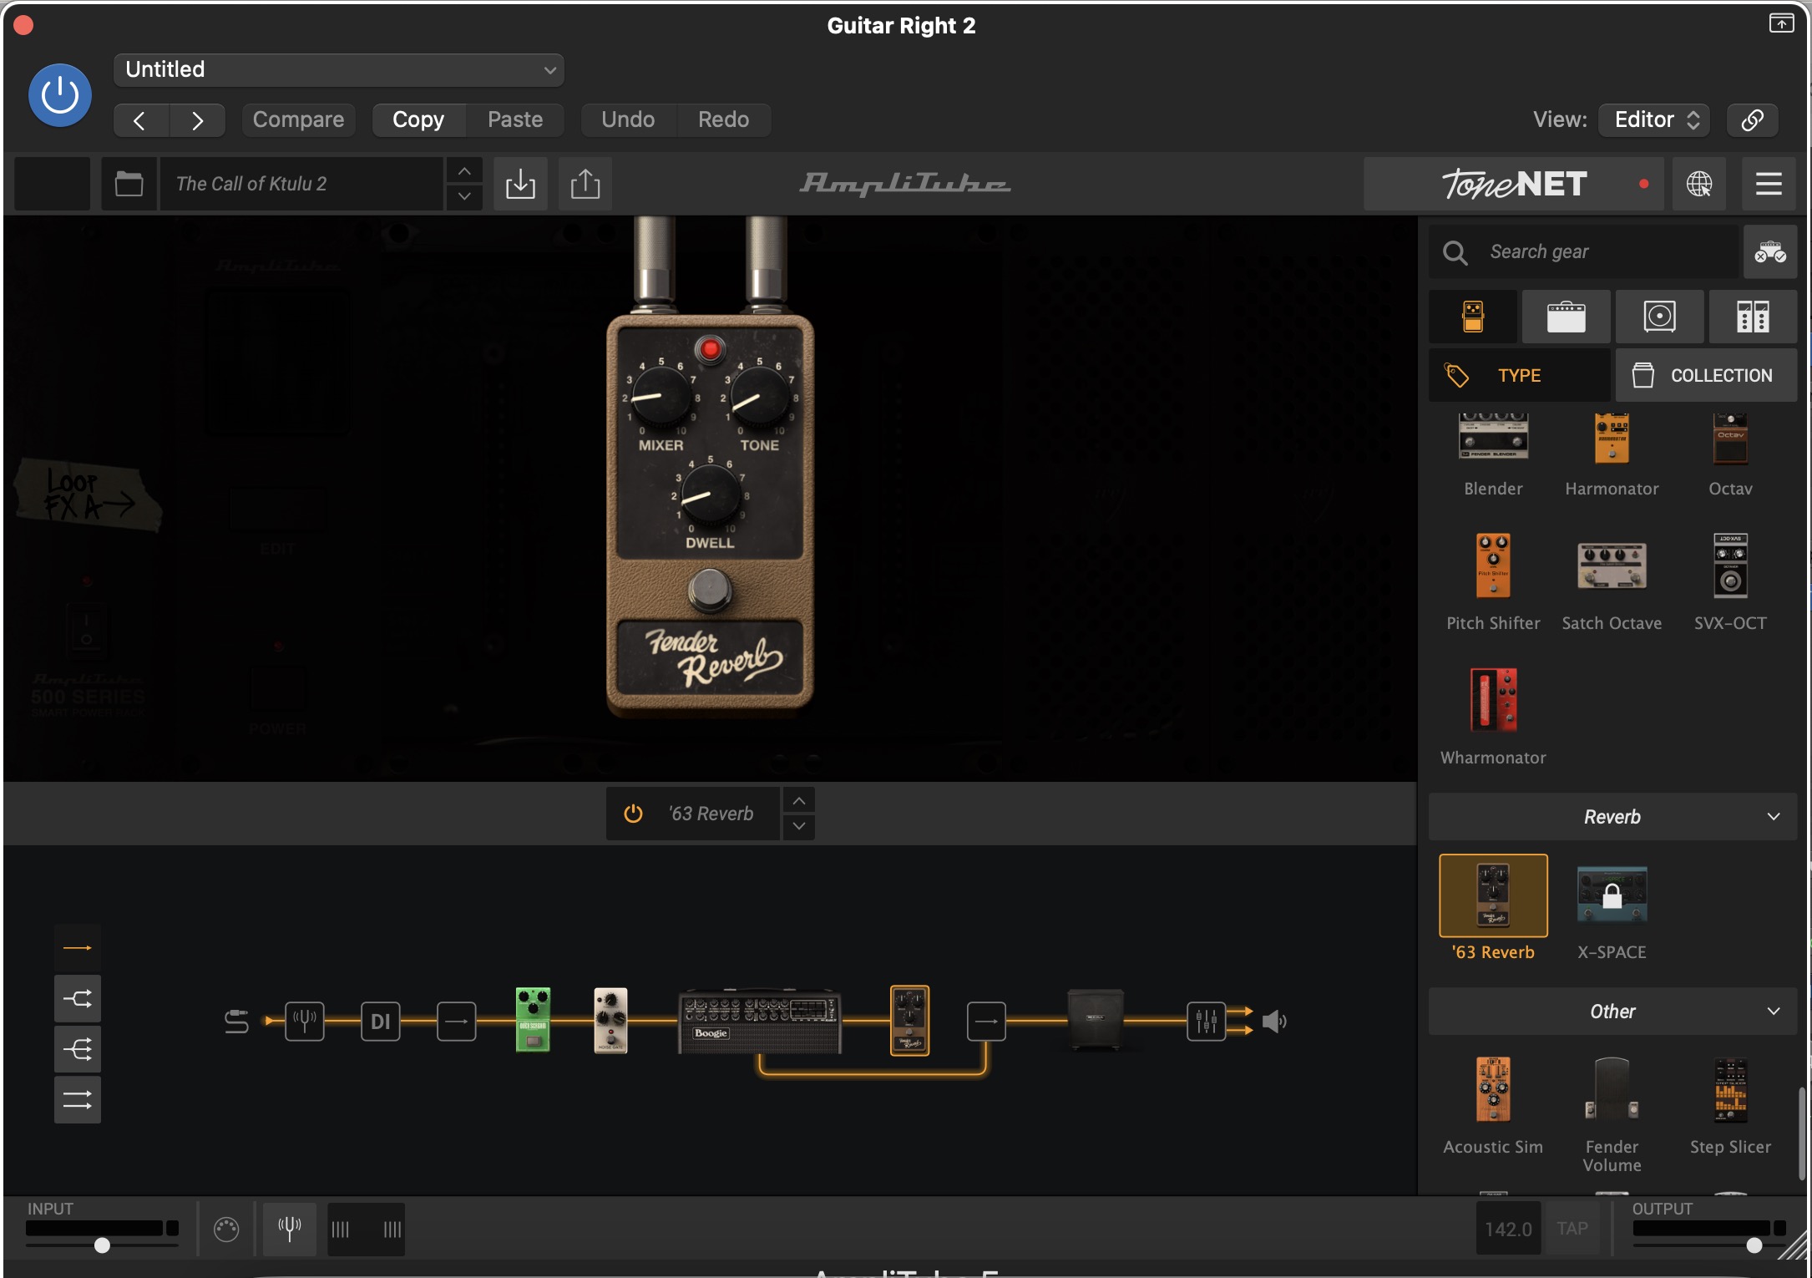Toggle the link sidechain icon
The image size is (1812, 1278).
point(1752,120)
